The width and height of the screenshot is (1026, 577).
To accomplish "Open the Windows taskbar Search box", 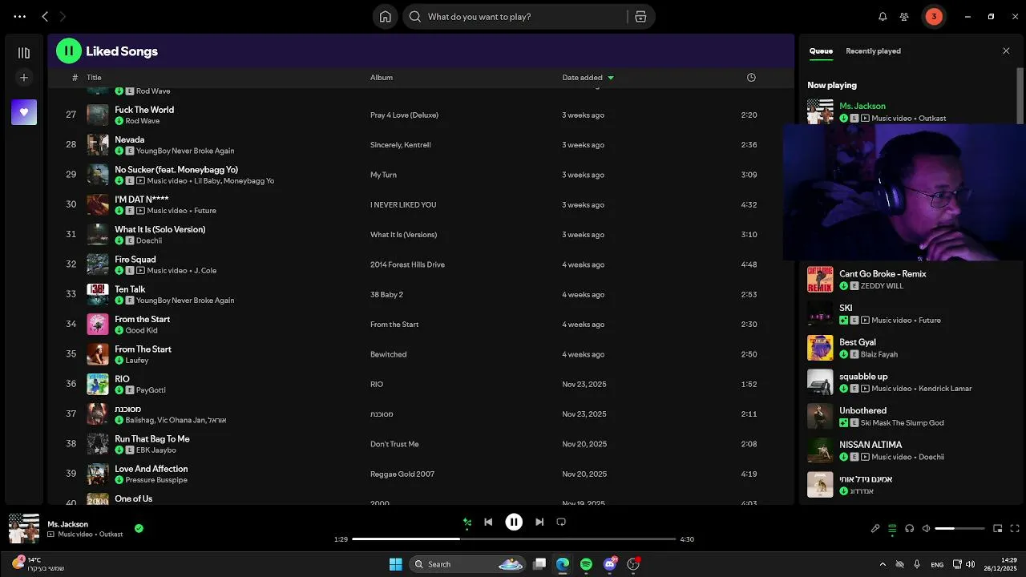I will 467,564.
